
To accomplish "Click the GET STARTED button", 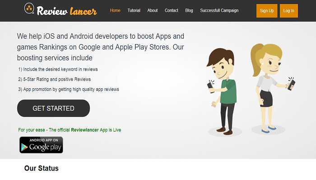I will [x=53, y=108].
